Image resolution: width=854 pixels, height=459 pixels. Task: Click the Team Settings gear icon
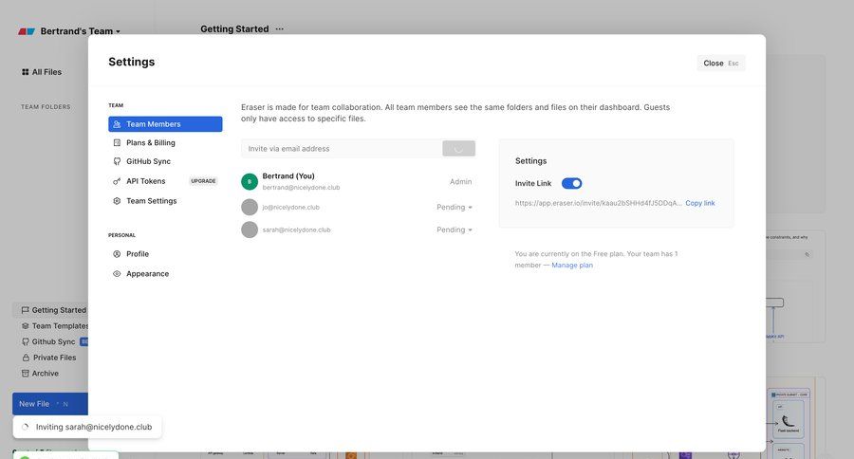click(x=117, y=201)
